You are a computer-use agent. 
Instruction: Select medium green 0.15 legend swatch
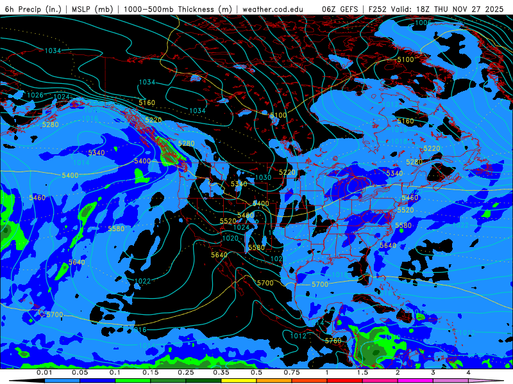(x=168, y=381)
